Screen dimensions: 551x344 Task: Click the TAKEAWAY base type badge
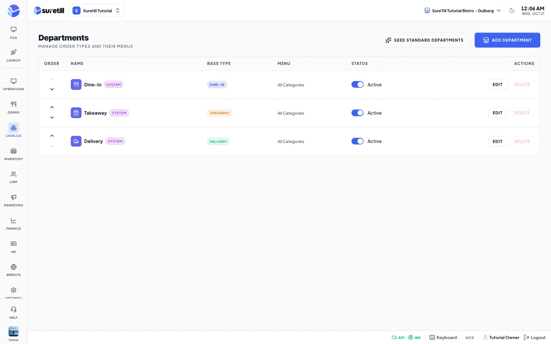click(220, 113)
